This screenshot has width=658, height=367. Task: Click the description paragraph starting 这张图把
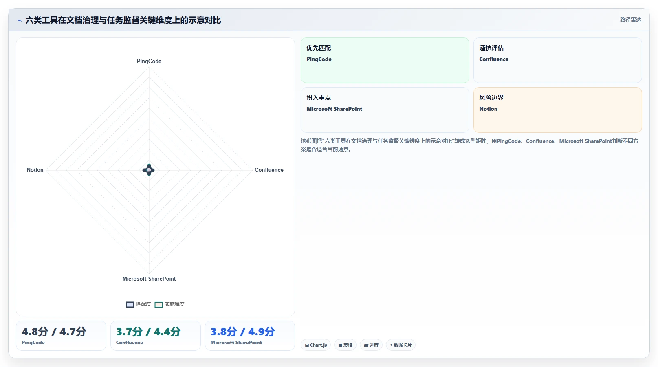tap(469, 145)
